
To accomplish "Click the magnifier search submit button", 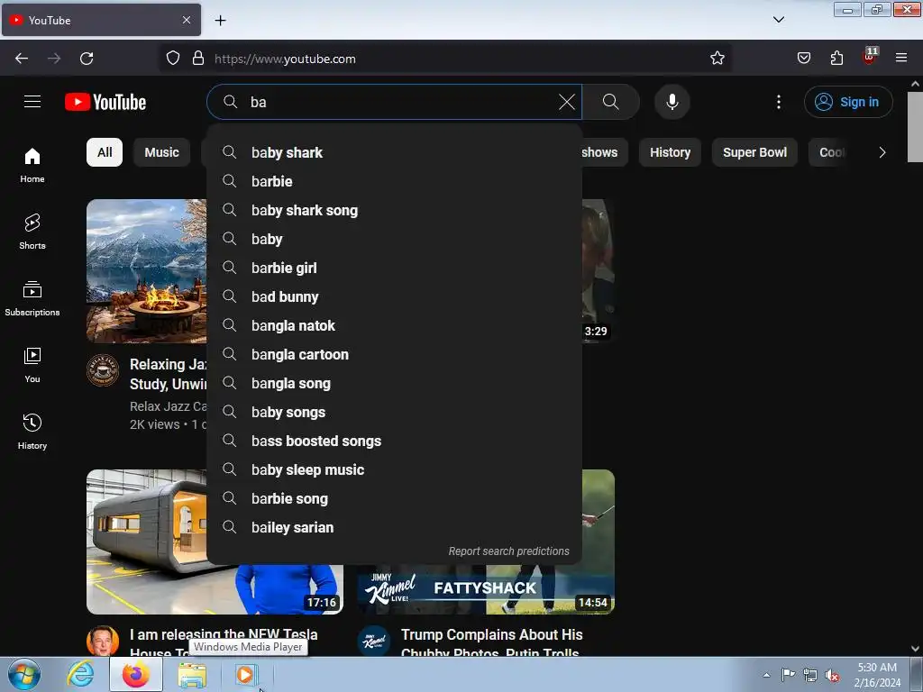I will click(610, 102).
